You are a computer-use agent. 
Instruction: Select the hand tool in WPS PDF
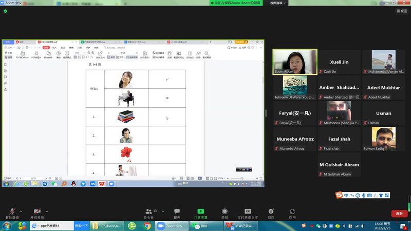(x=8, y=53)
